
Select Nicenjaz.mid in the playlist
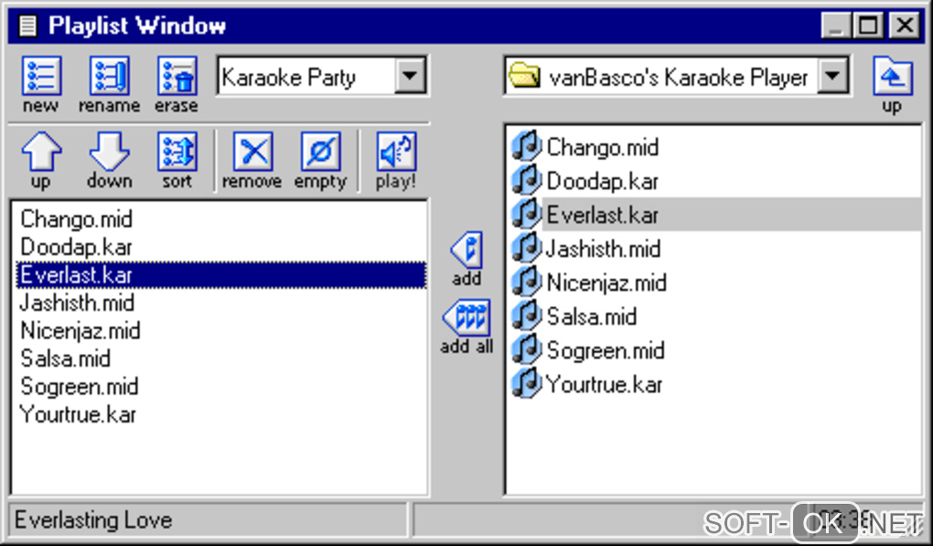(x=80, y=331)
